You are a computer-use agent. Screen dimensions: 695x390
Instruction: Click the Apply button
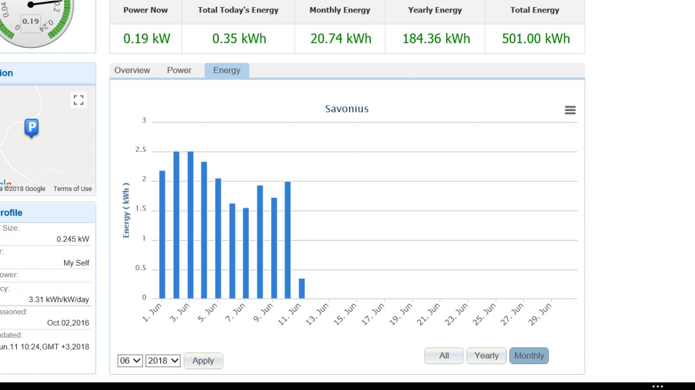click(x=203, y=361)
